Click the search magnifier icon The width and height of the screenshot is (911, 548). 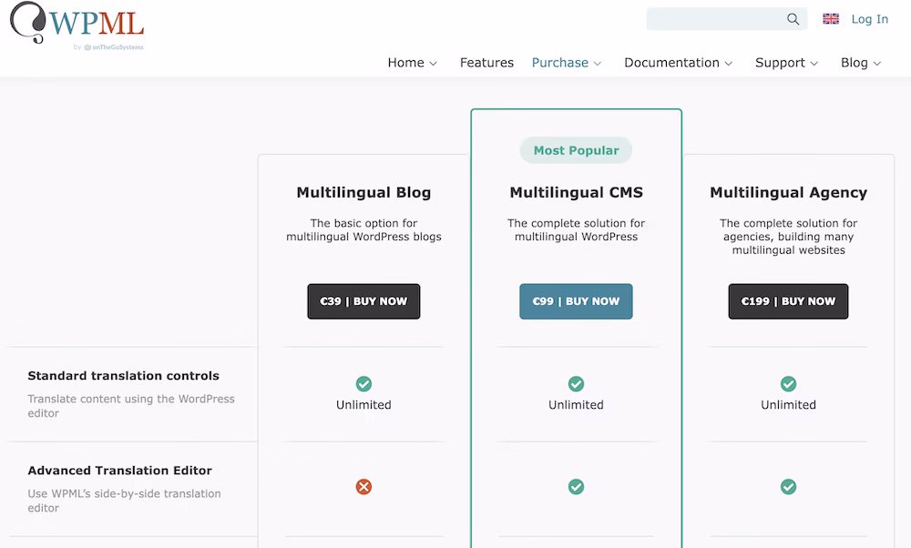[x=793, y=19]
